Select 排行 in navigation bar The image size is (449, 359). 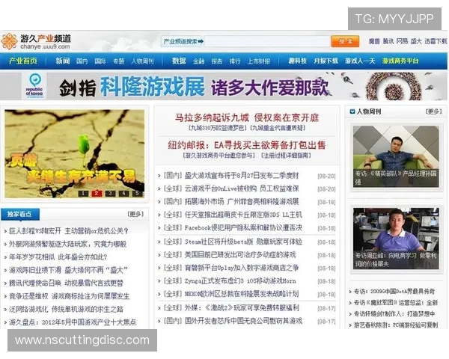click(235, 61)
